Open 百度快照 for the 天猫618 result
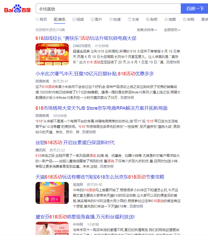The width and height of the screenshot is (208, 235). 136,206
